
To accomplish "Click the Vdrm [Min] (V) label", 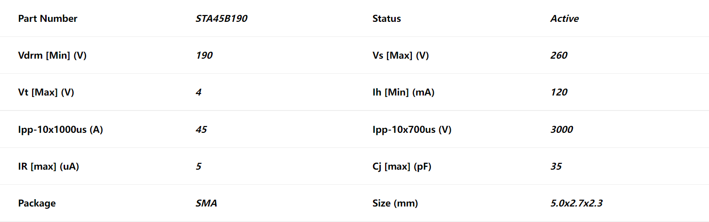I will click(x=52, y=56).
